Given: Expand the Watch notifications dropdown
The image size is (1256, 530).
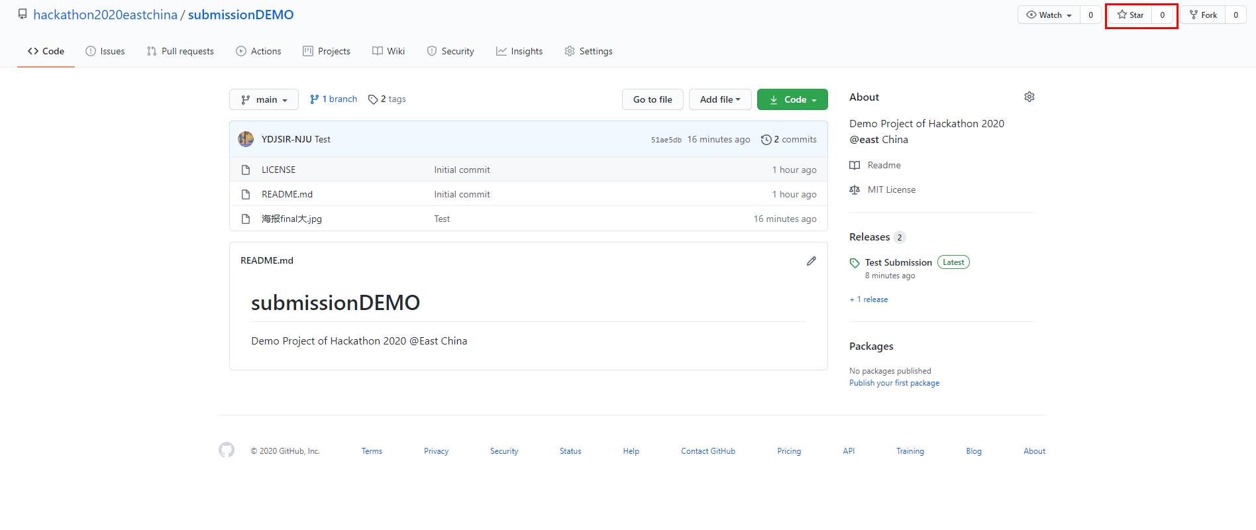Looking at the screenshot, I should click(x=1049, y=15).
